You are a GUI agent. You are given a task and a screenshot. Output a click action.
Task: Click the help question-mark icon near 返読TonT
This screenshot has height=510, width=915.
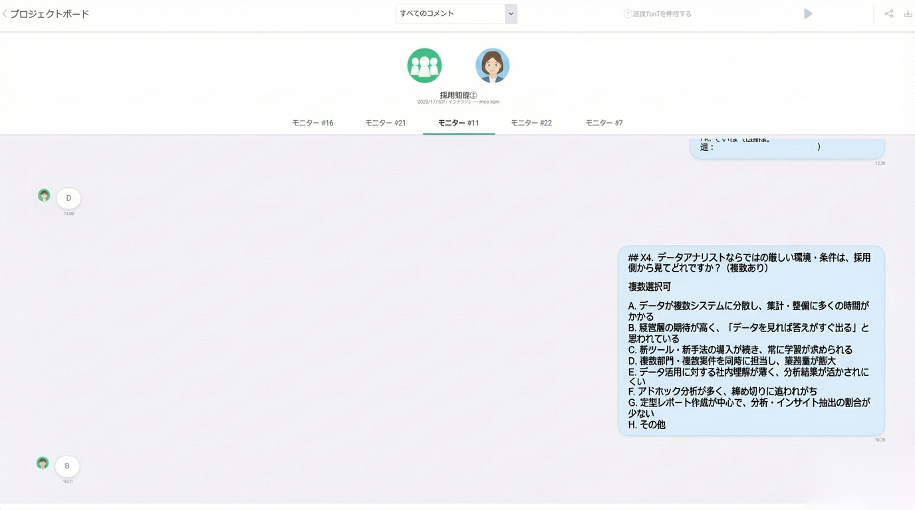(x=626, y=13)
